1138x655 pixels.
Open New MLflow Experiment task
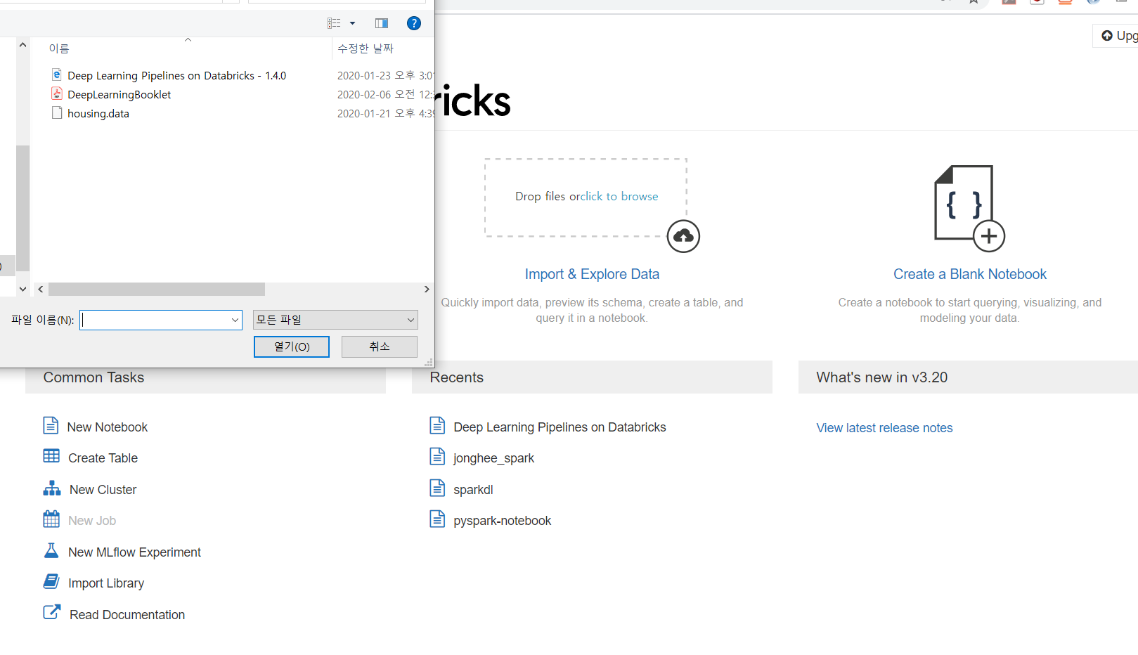click(134, 552)
